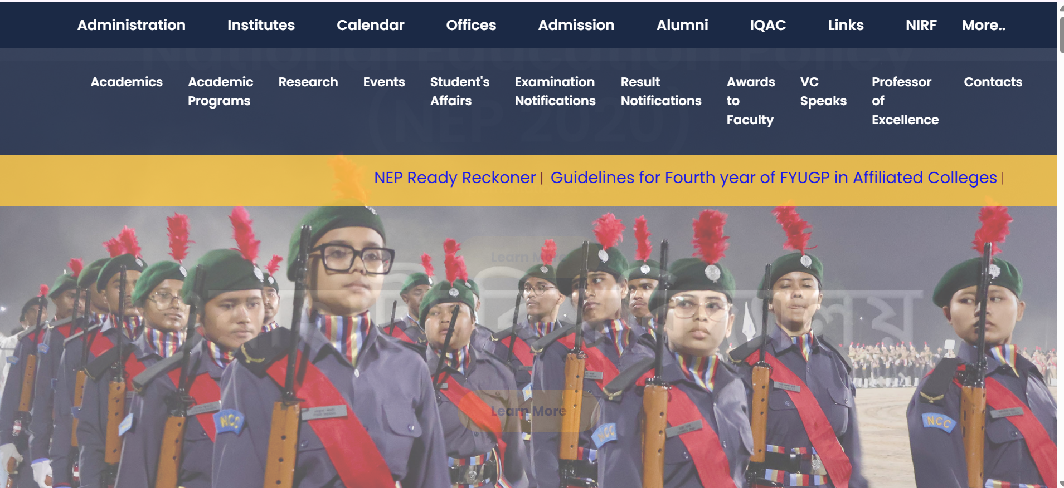Open the Contacts page
1064x488 pixels.
(993, 82)
